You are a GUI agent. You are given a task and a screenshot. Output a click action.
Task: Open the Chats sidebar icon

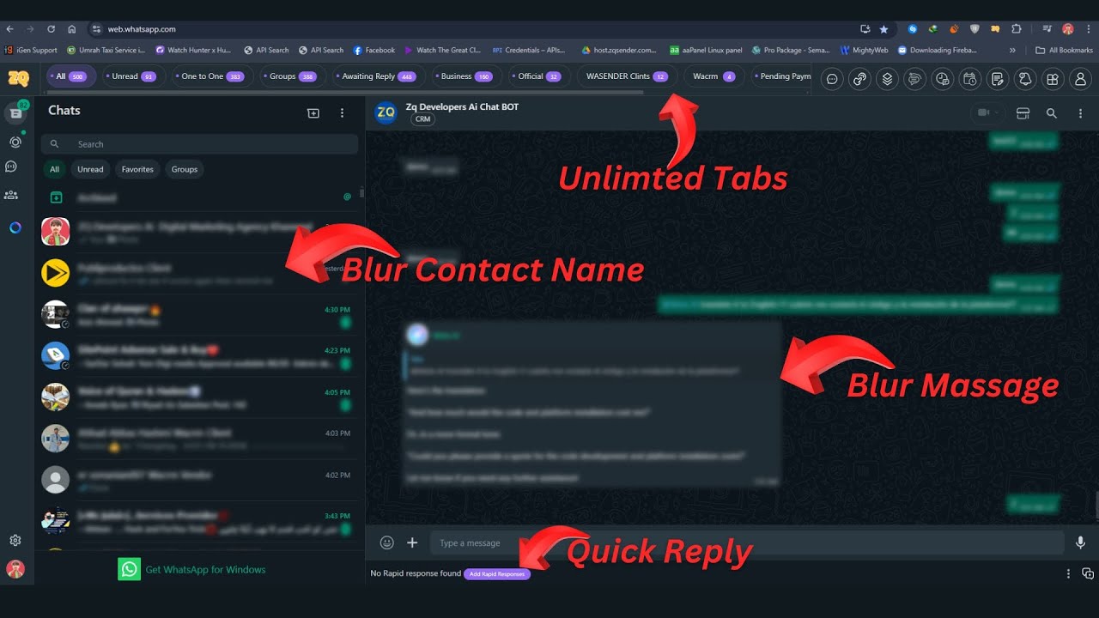tap(15, 113)
